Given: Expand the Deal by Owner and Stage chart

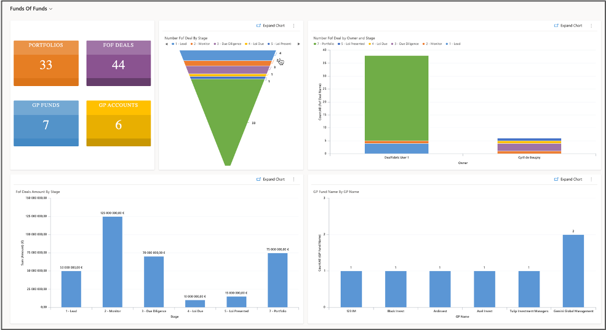Looking at the screenshot, I should coord(568,25).
